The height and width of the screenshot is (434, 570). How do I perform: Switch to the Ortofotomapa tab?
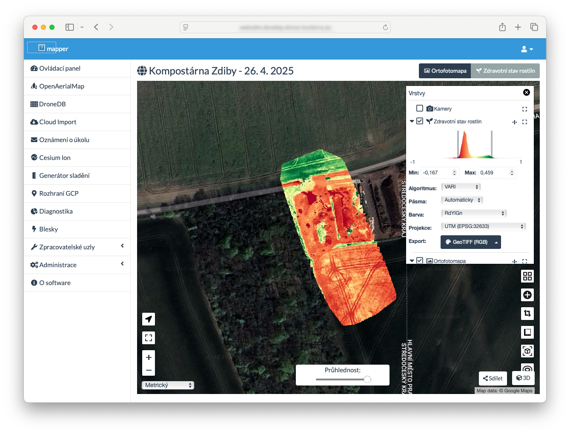[445, 71]
